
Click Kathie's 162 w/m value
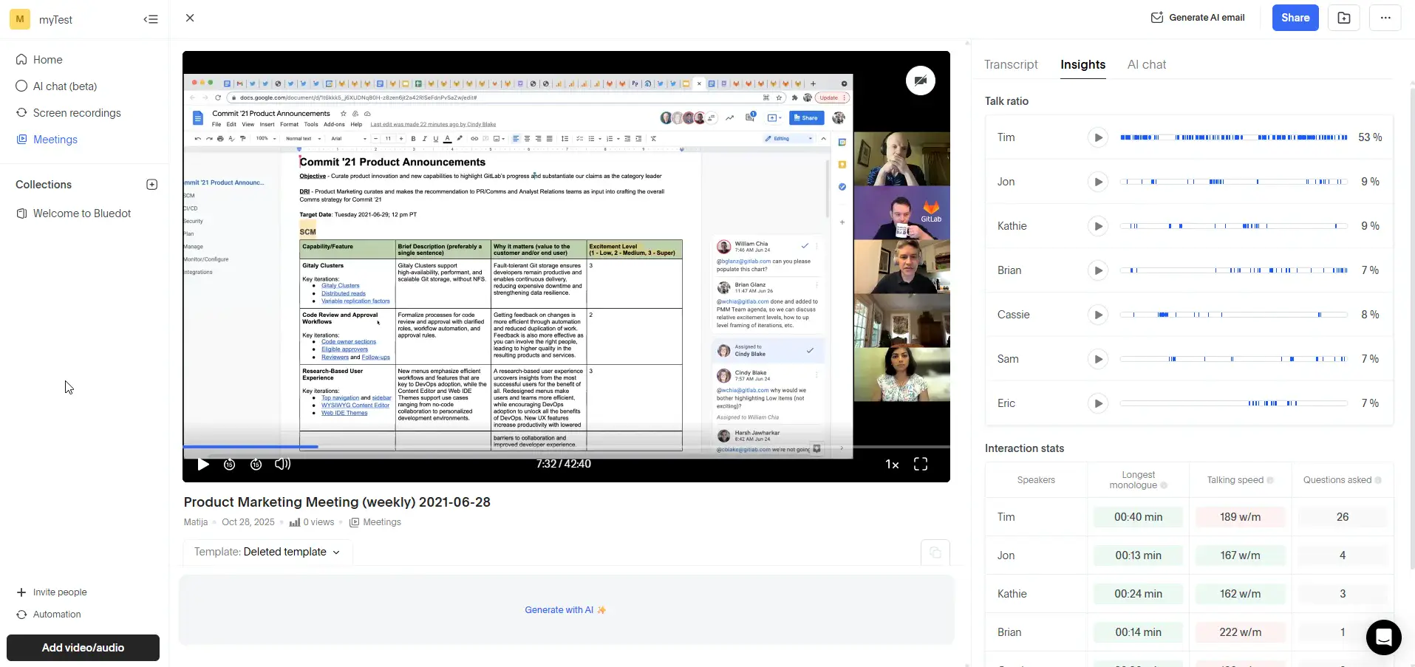click(1241, 594)
